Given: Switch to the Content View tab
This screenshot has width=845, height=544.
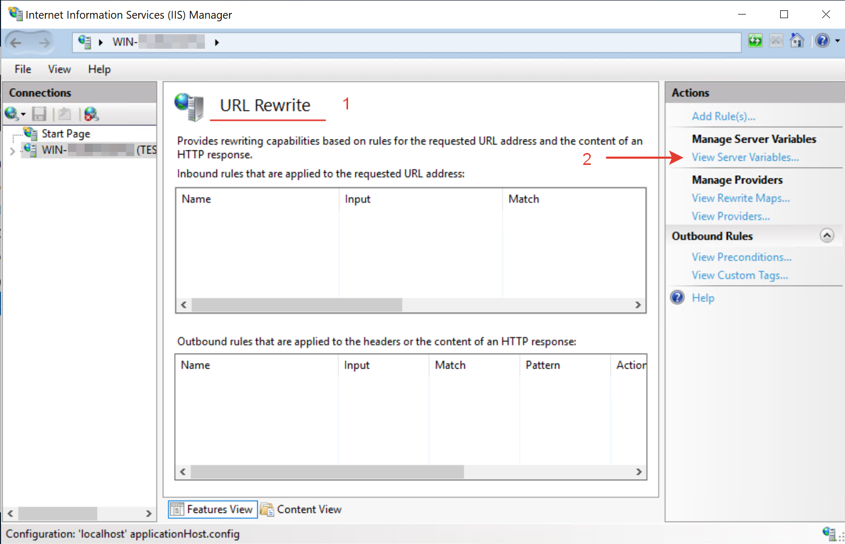Looking at the screenshot, I should [301, 509].
